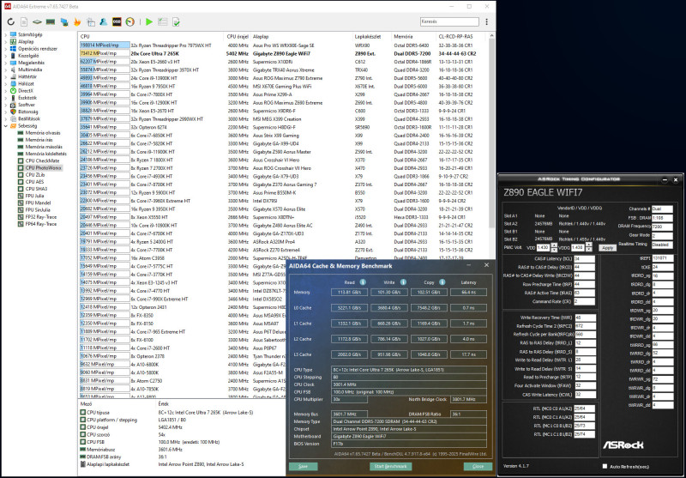
Task: Sort by the CPU órajel column header
Action: 238,36
